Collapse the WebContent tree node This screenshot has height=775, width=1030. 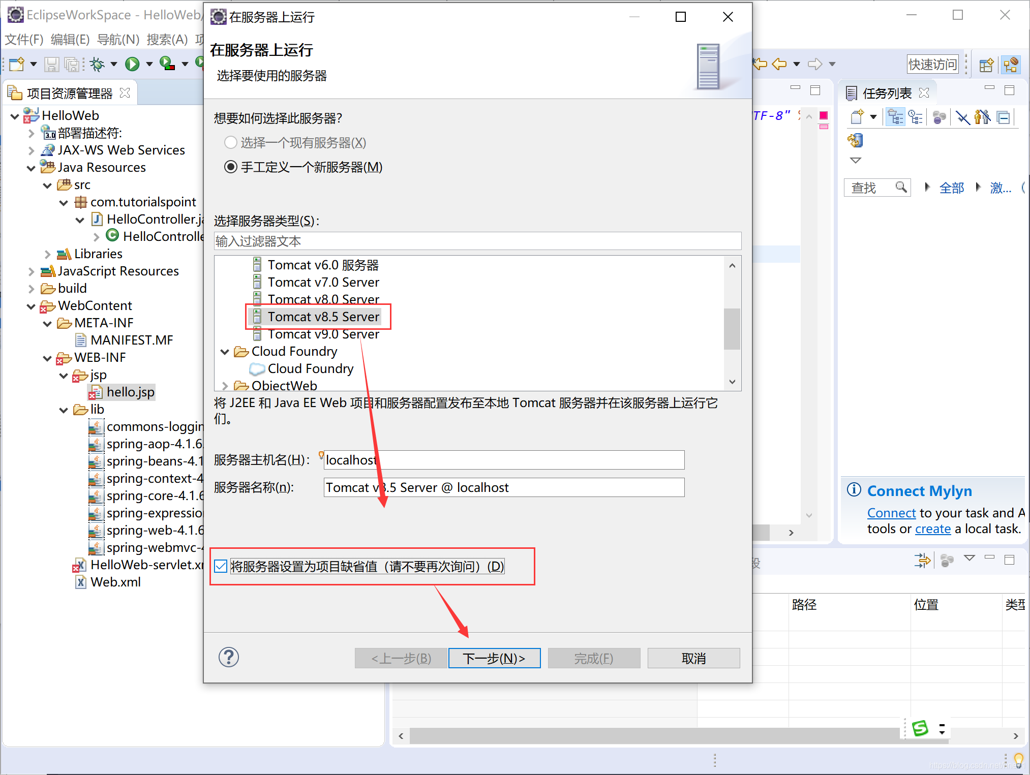31,306
